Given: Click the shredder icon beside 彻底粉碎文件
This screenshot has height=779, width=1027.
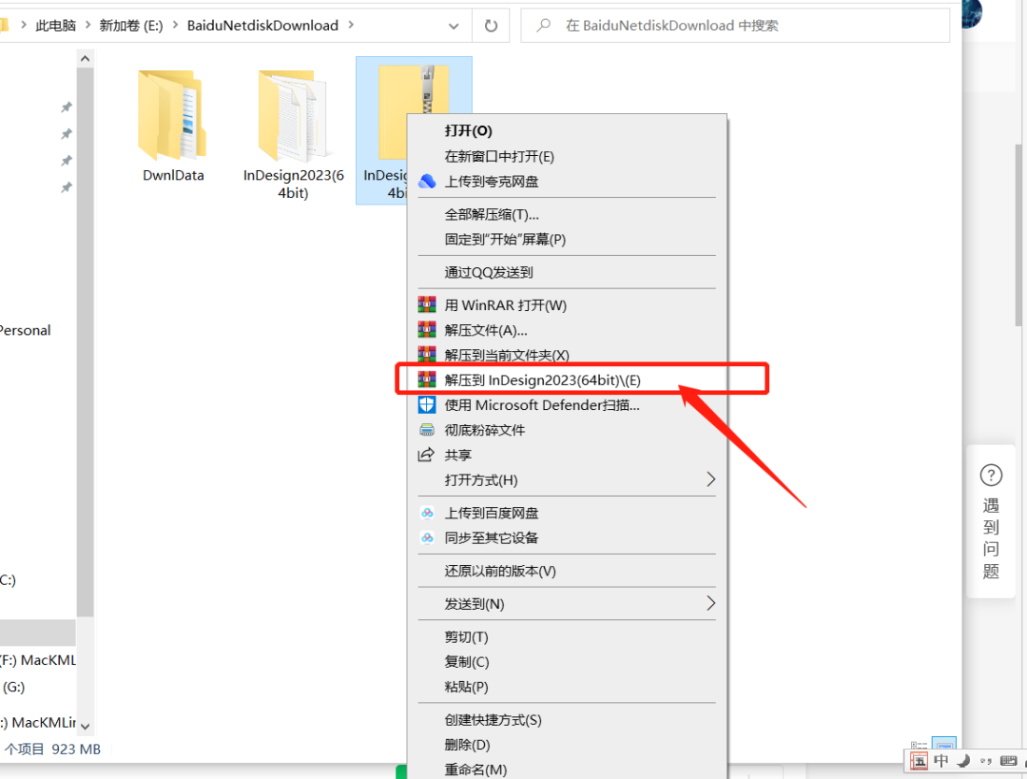Looking at the screenshot, I should point(428,429).
